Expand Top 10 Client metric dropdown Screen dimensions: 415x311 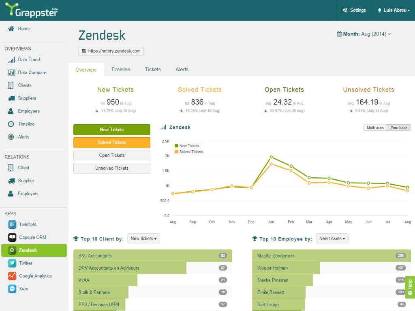point(143,239)
